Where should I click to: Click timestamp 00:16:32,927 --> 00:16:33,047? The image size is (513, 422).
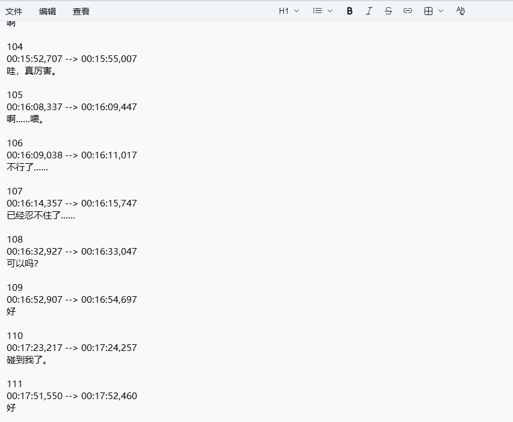[x=72, y=252]
